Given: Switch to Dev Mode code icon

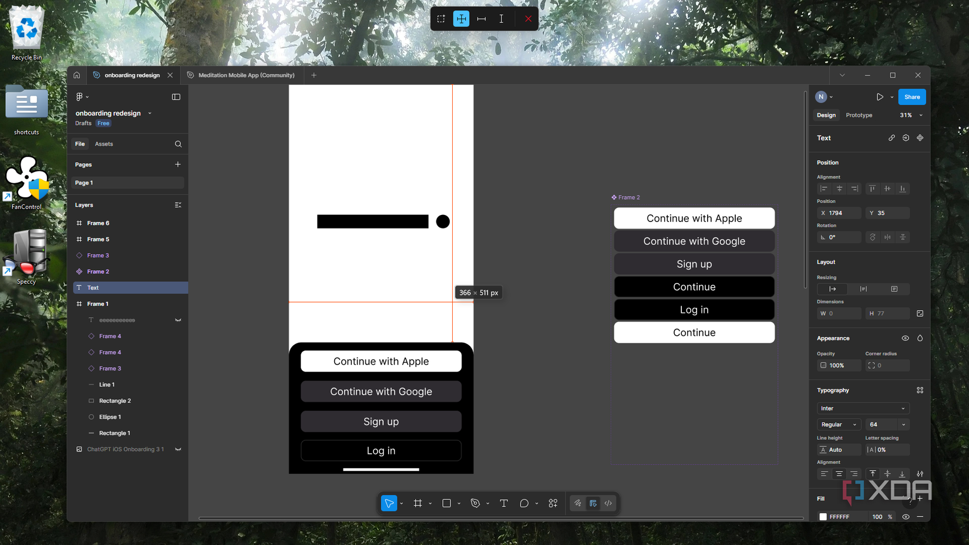Looking at the screenshot, I should [x=608, y=503].
